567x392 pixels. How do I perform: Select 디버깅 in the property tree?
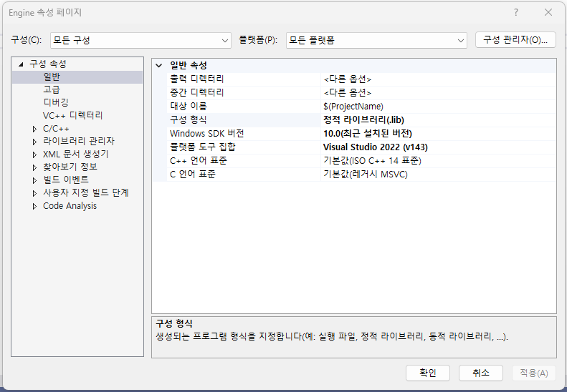pos(56,102)
